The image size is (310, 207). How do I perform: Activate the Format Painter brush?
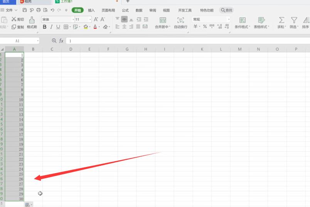click(32, 23)
